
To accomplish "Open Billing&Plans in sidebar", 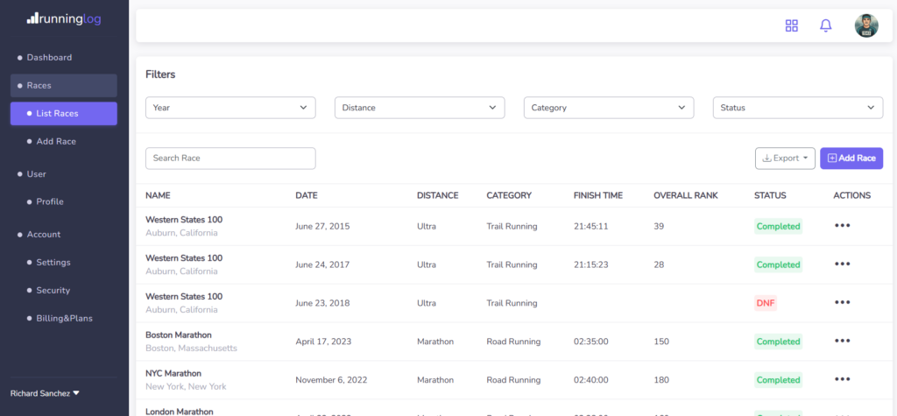I will (64, 318).
